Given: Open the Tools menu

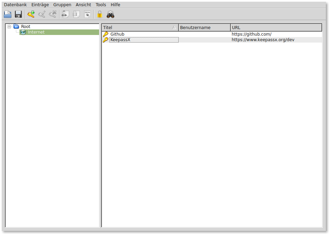Looking at the screenshot, I should pyautogui.click(x=101, y=4).
